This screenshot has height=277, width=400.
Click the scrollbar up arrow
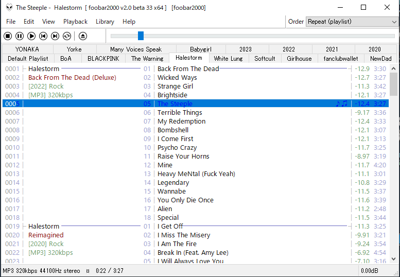[x=393, y=68]
